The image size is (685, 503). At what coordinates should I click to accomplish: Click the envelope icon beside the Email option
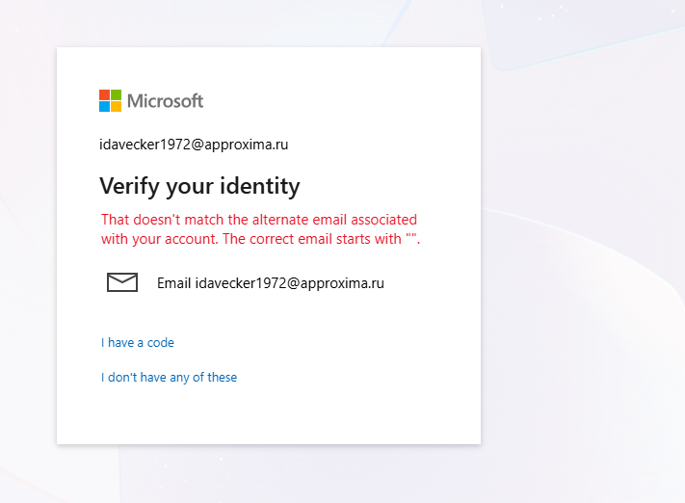[x=122, y=282]
